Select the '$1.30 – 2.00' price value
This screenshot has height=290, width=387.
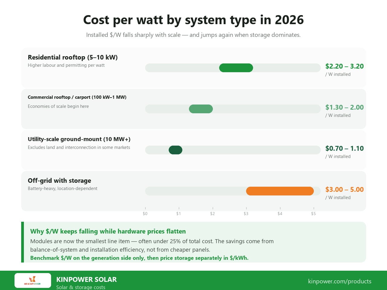click(344, 107)
